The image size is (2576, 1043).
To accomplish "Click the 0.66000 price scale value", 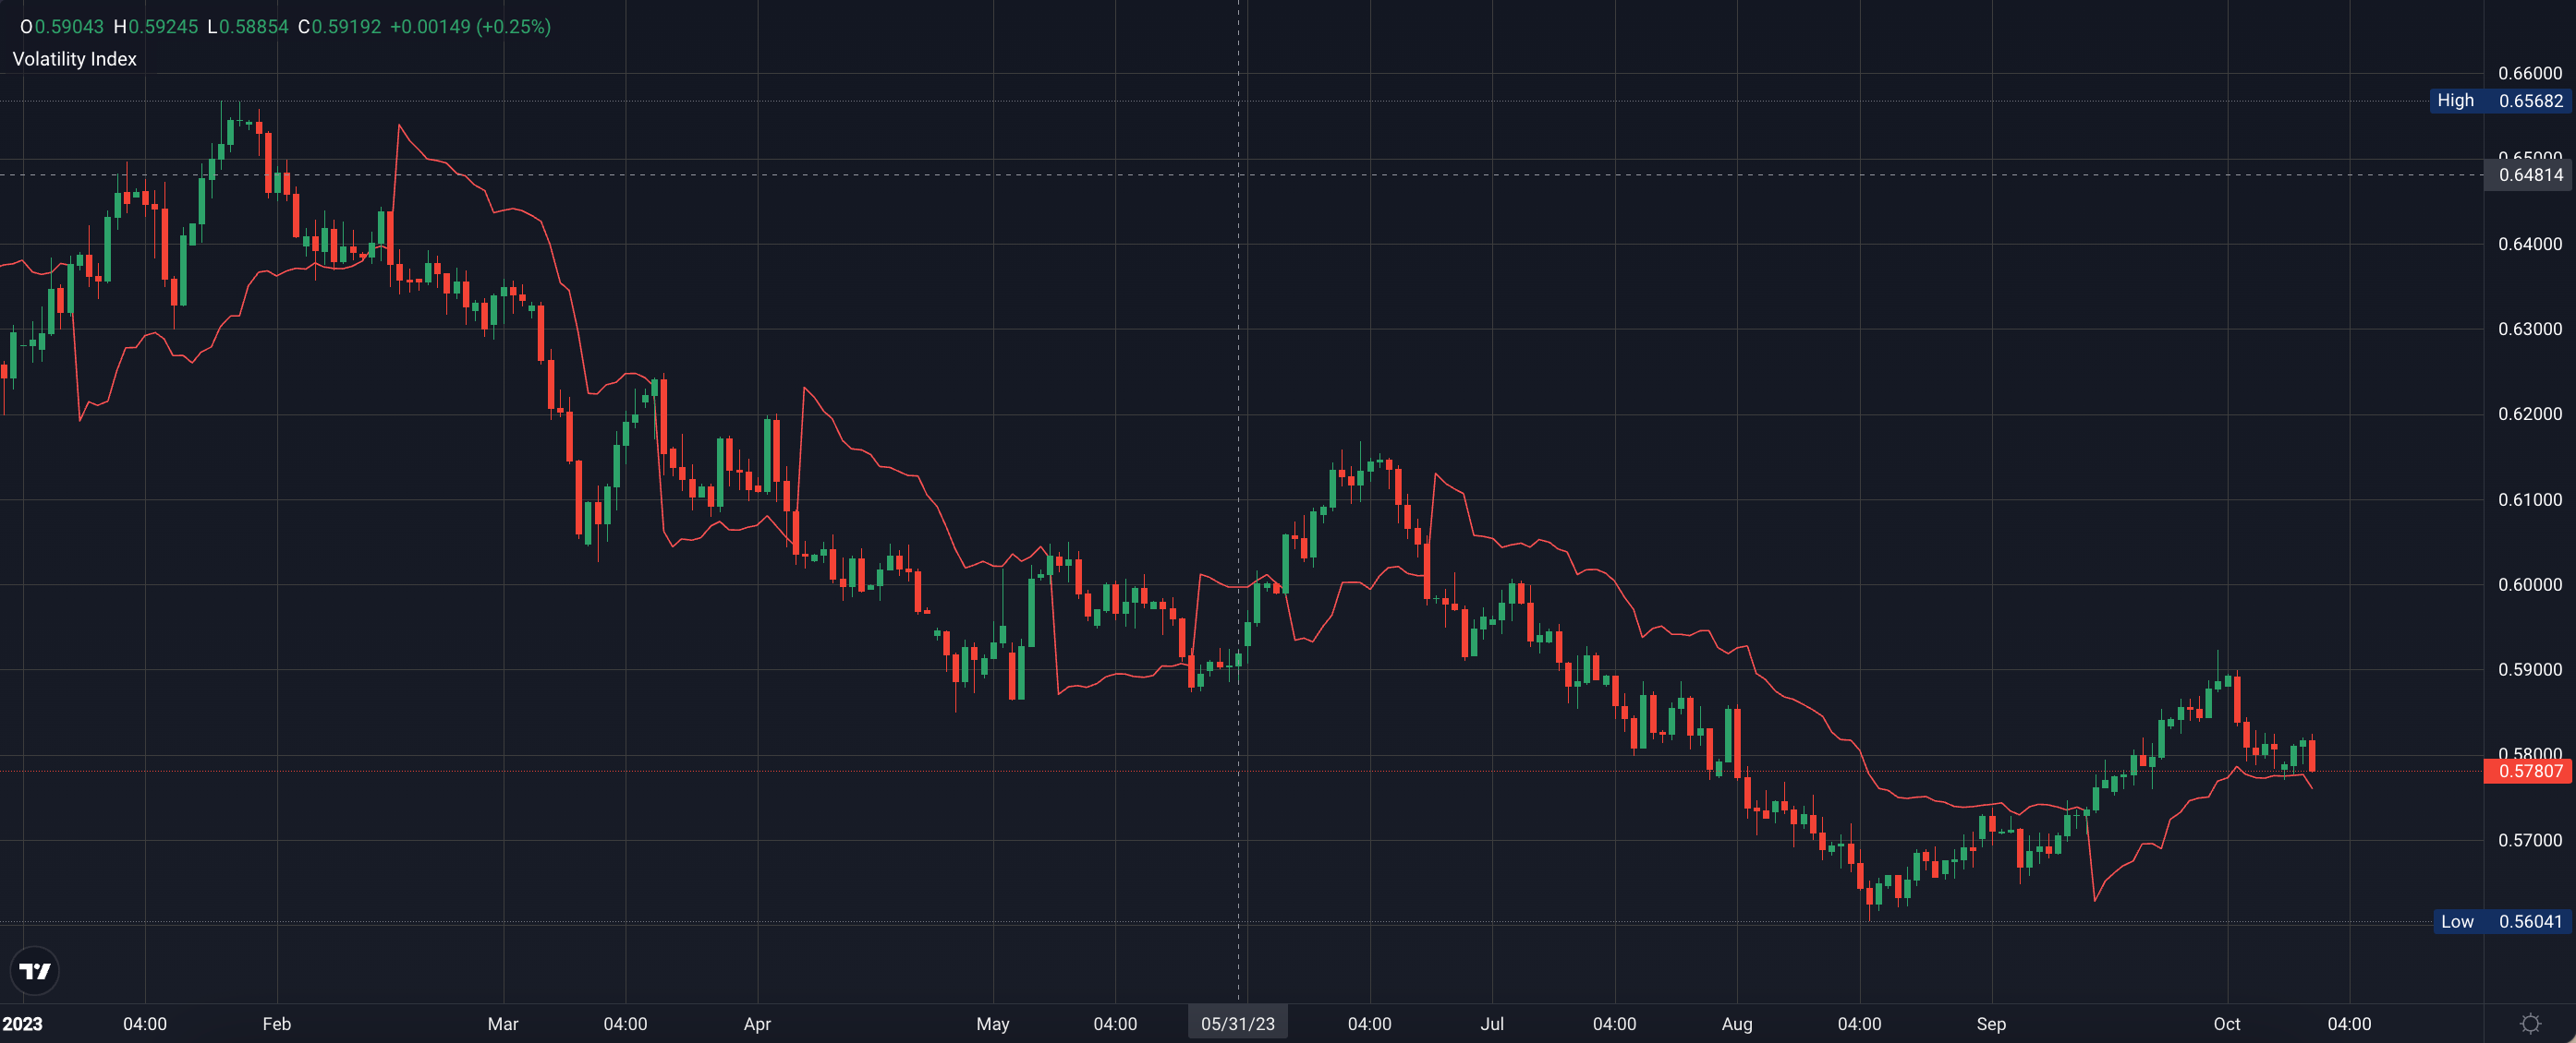I will [2529, 73].
